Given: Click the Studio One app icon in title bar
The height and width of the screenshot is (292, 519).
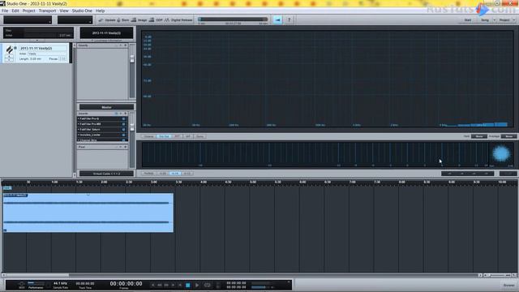Looking at the screenshot, I should click(x=2, y=3).
